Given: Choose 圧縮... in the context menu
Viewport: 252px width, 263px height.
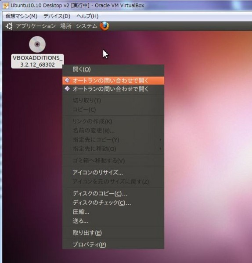Looking at the screenshot, I should tap(113, 212).
